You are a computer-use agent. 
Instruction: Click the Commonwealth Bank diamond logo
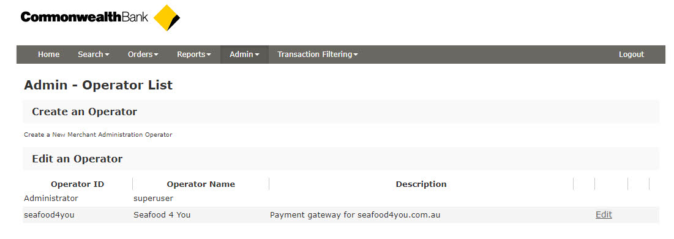(167, 18)
